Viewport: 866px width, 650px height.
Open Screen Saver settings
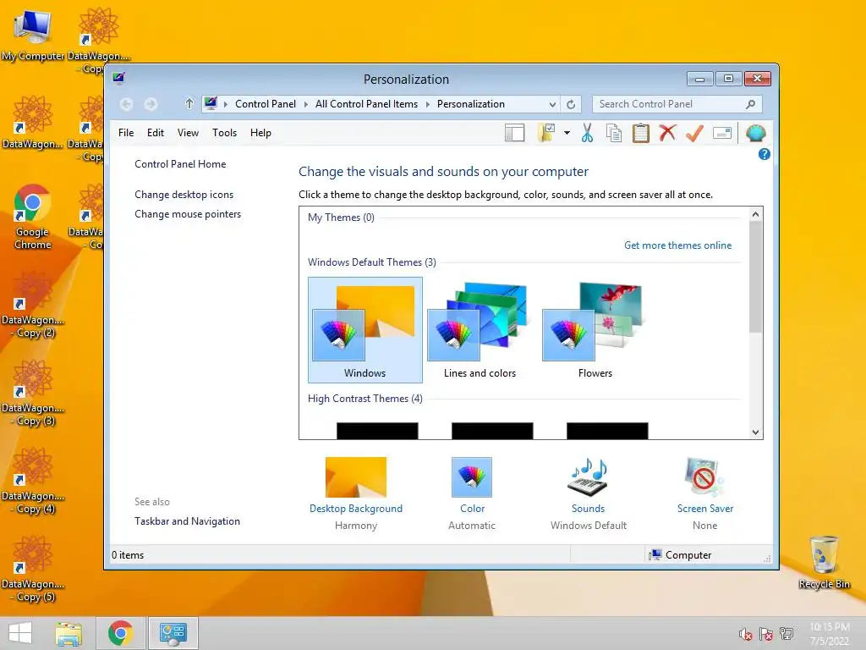tap(704, 493)
